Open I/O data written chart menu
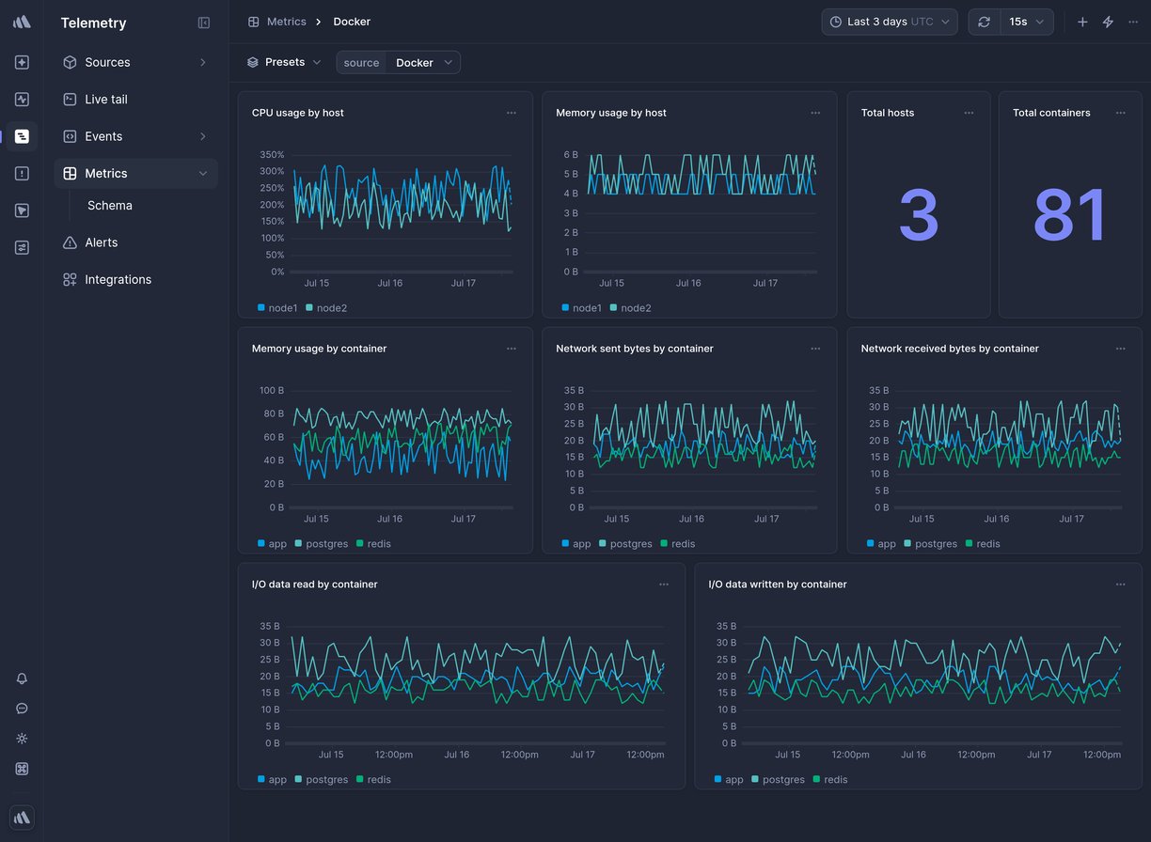Viewport: 1151px width, 842px height. (1120, 585)
